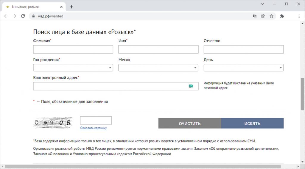Click the share page icon
The image size is (305, 169).
click(263, 16)
